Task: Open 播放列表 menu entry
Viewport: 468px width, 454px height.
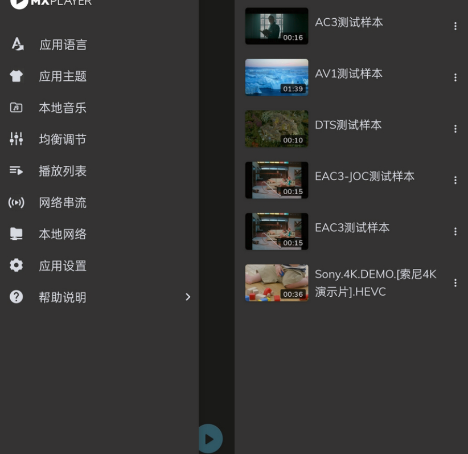Action: click(100, 171)
